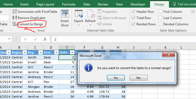Click the formula bar showing 2
Viewport: 196px width, 99px height.
[124, 39]
